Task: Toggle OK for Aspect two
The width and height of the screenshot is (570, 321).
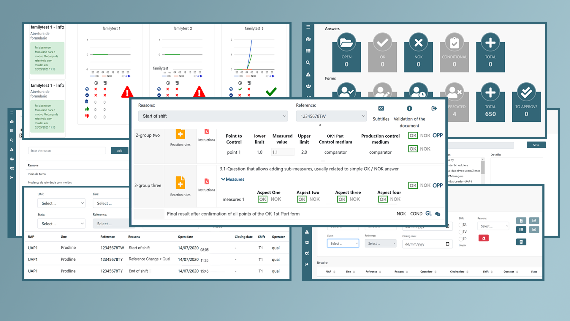Action: (x=302, y=199)
